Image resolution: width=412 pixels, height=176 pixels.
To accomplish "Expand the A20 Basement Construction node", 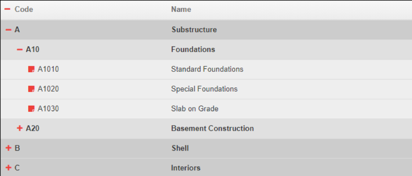I will coord(20,128).
